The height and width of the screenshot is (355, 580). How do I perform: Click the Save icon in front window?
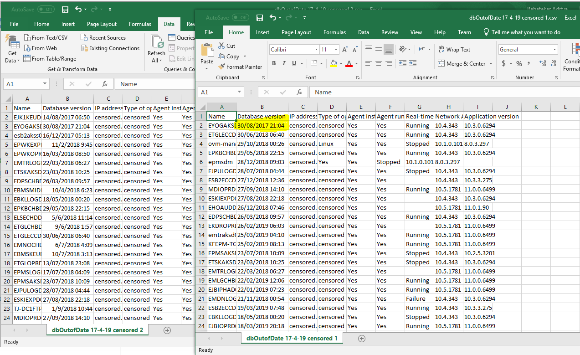[260, 18]
